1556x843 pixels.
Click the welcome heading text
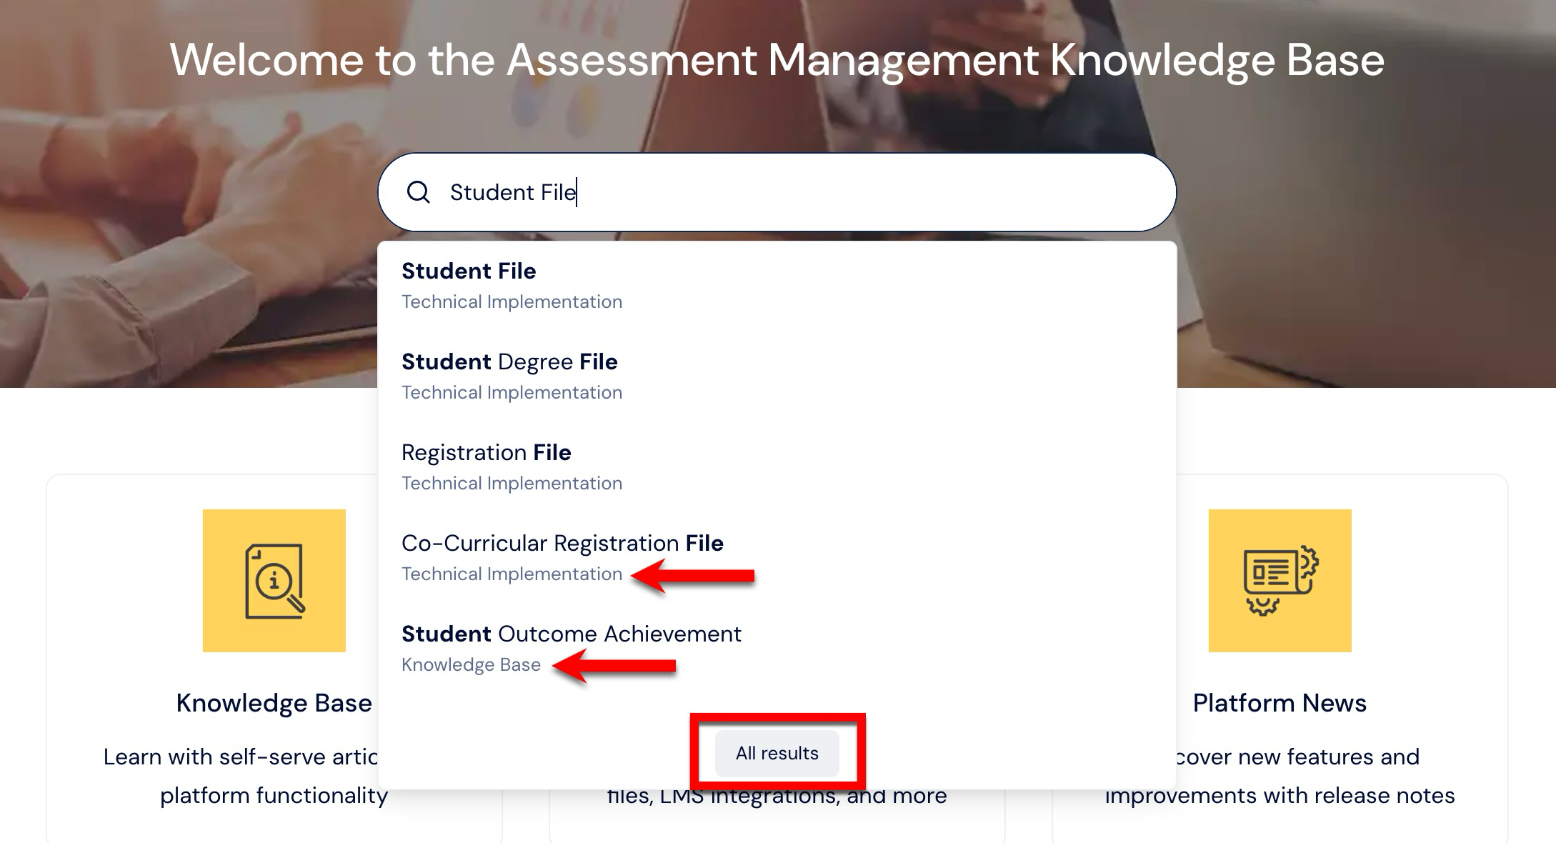pos(777,60)
